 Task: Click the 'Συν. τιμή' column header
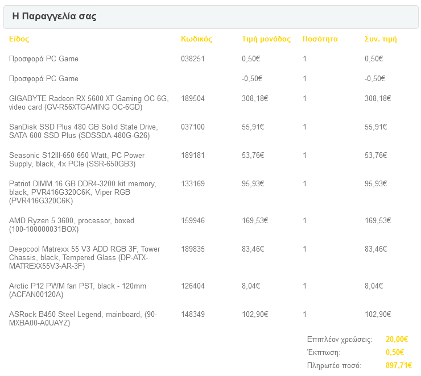pyautogui.click(x=381, y=39)
